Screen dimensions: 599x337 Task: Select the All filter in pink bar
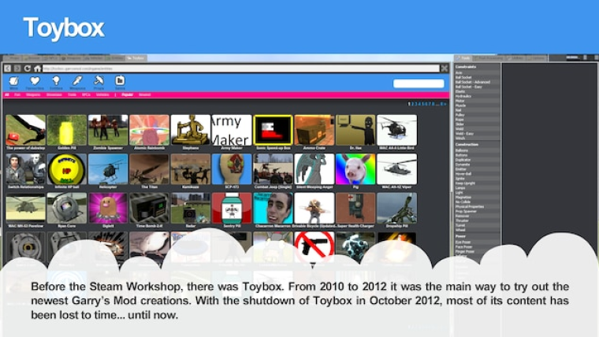(7, 94)
